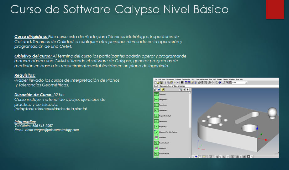Select the Parallelism1 characteristic
The image size is (289, 170).
(161, 121)
